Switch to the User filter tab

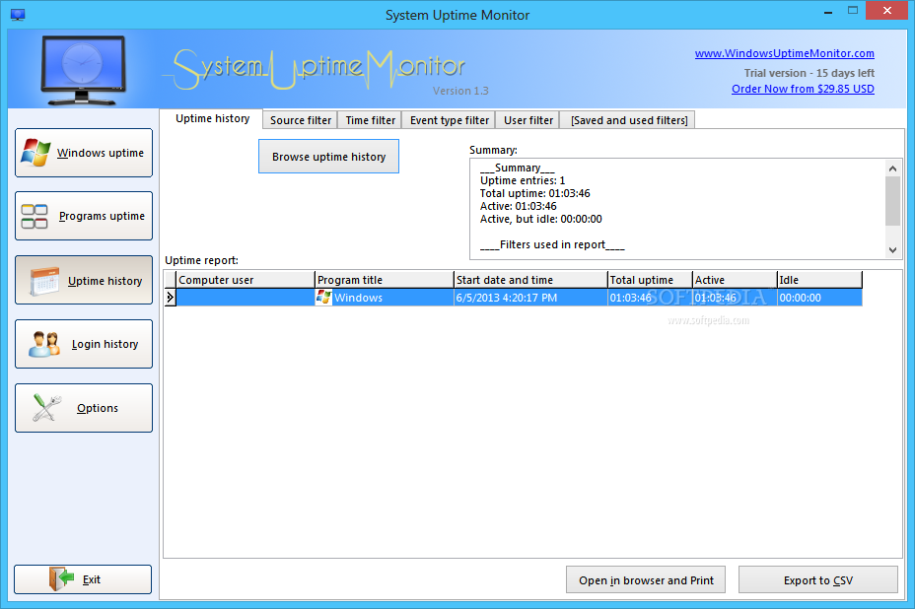click(528, 120)
